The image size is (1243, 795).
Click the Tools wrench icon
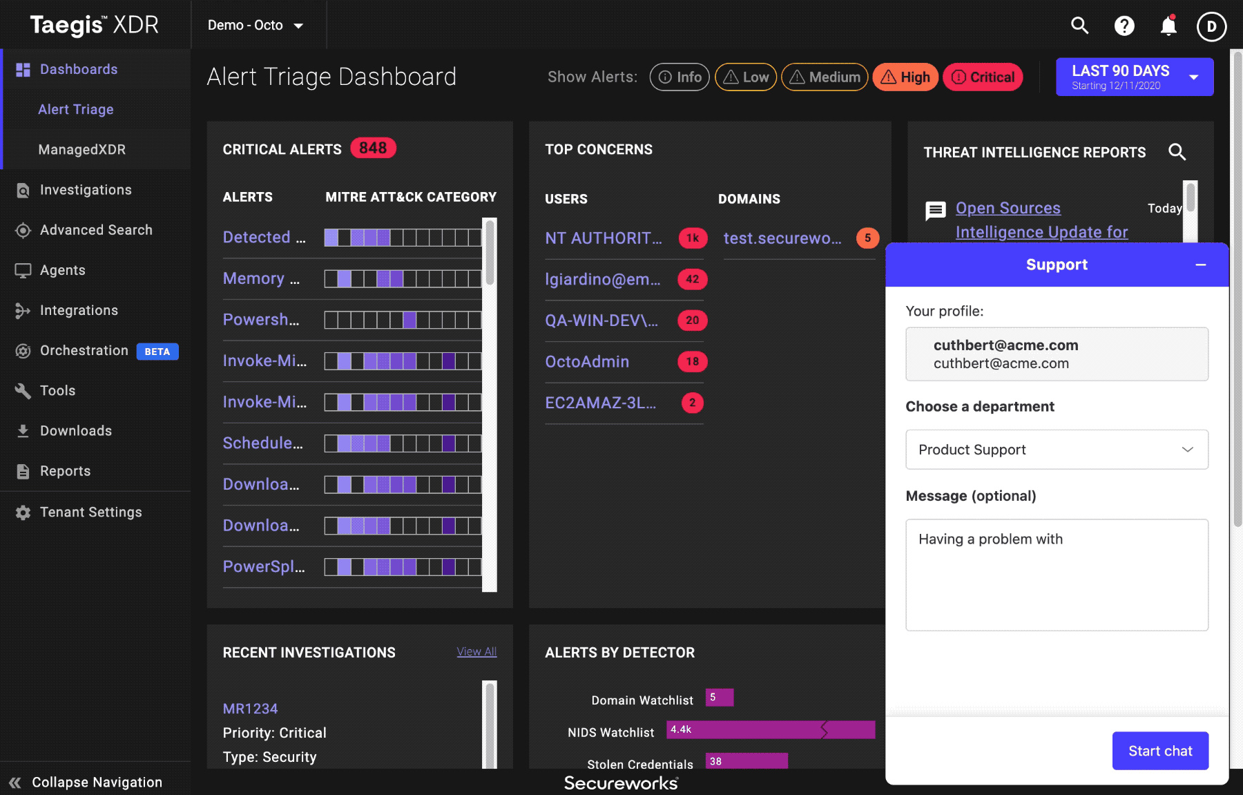[23, 391]
